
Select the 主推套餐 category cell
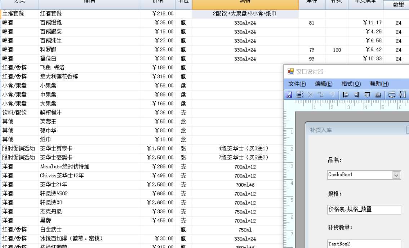[20, 14]
